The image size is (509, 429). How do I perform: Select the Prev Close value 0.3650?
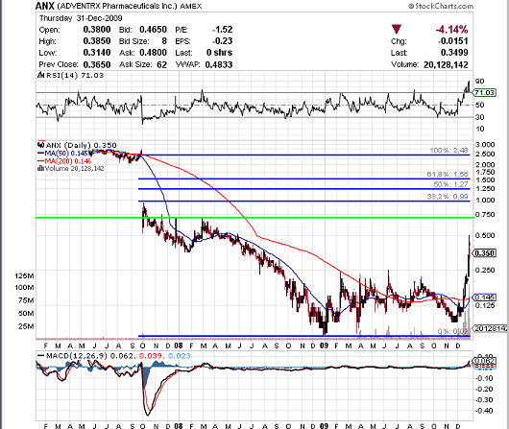pyautogui.click(x=97, y=64)
